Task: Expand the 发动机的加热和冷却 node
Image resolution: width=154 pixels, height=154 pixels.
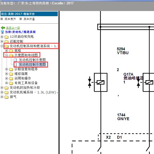Action: [2, 88]
